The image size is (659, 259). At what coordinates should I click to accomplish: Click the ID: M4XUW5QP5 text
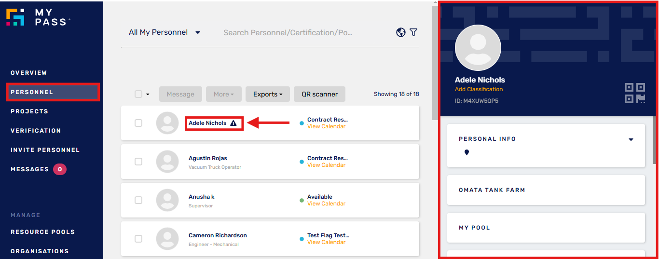click(477, 101)
